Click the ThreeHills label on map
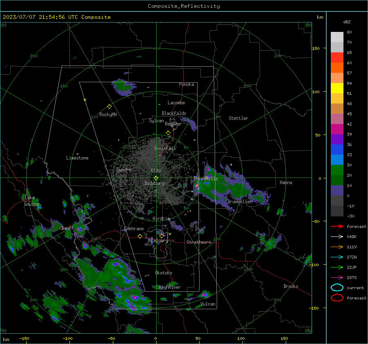Image resolution: width=368 pixels, height=344 pixels. (x=206, y=179)
